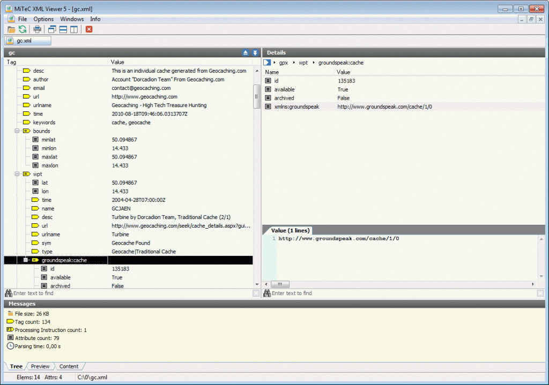The image size is (549, 385).
Task: Tile windows vertically
Action: point(75,29)
